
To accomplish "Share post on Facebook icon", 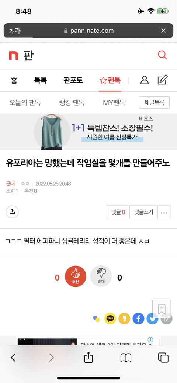I will pyautogui.click(x=138, y=318).
